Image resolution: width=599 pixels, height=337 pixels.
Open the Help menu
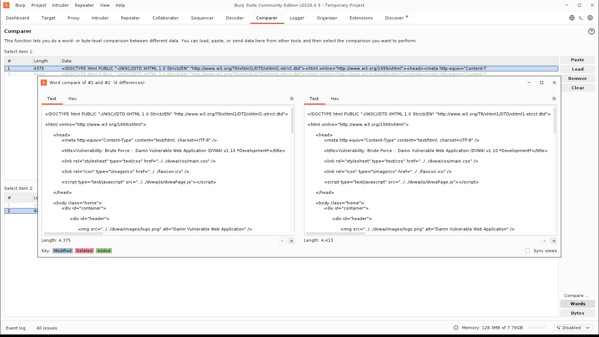[120, 5]
